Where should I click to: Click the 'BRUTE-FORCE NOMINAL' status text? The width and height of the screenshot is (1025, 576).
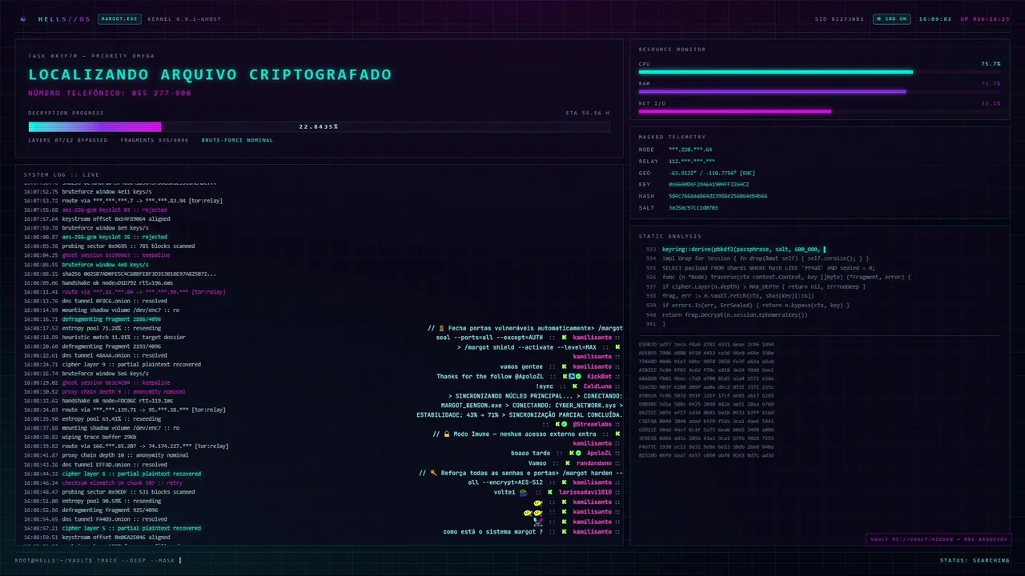tap(237, 140)
